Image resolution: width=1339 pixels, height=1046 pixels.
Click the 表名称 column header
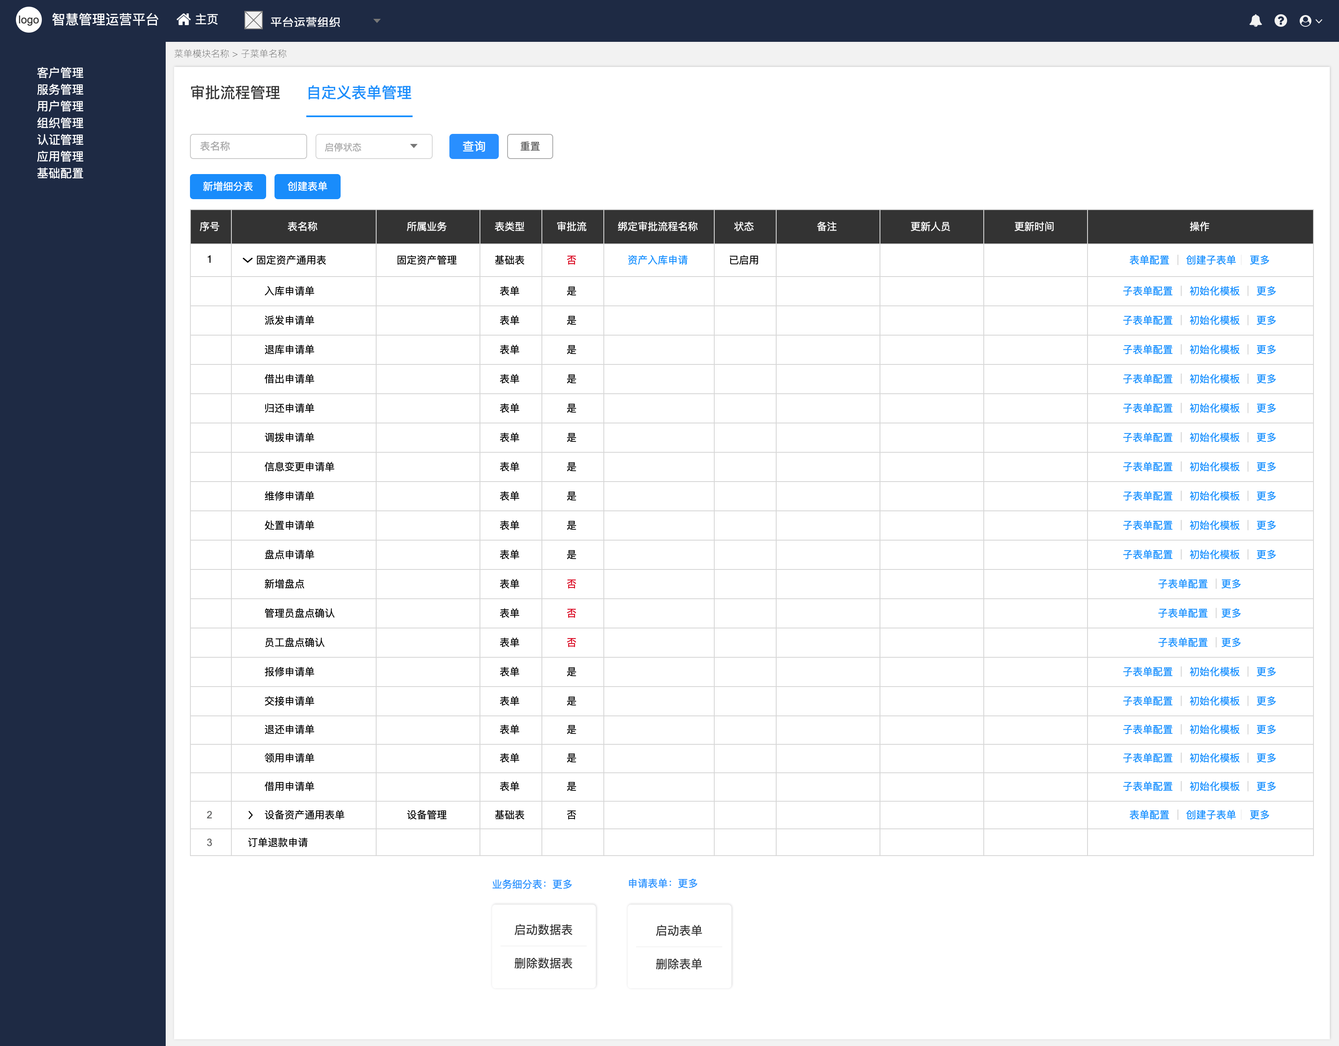303,227
